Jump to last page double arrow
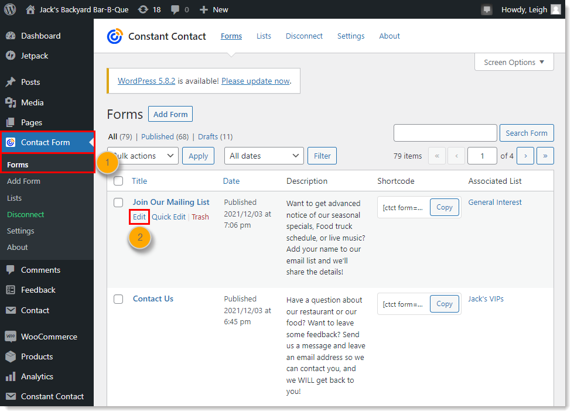Image resolution: width=574 pixels, height=415 pixels. click(545, 156)
